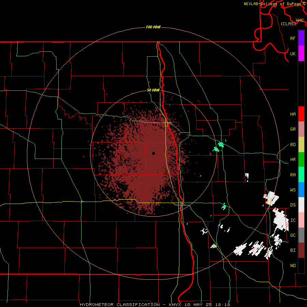Screen dimensions: 307x307
Task: Click the "DS" legend label
Action: pos(293,205)
